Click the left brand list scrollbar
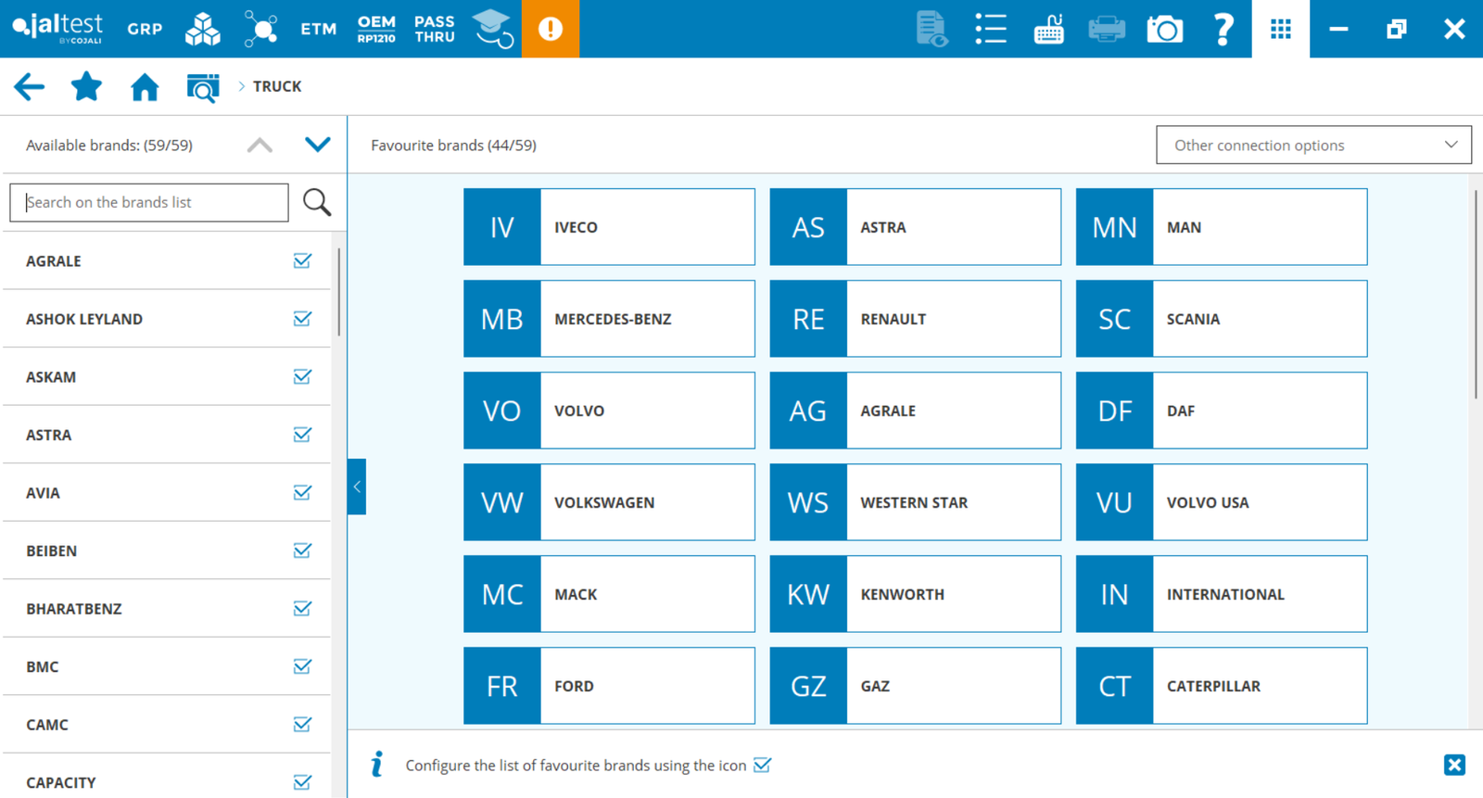The height and width of the screenshot is (798, 1483). (x=339, y=292)
